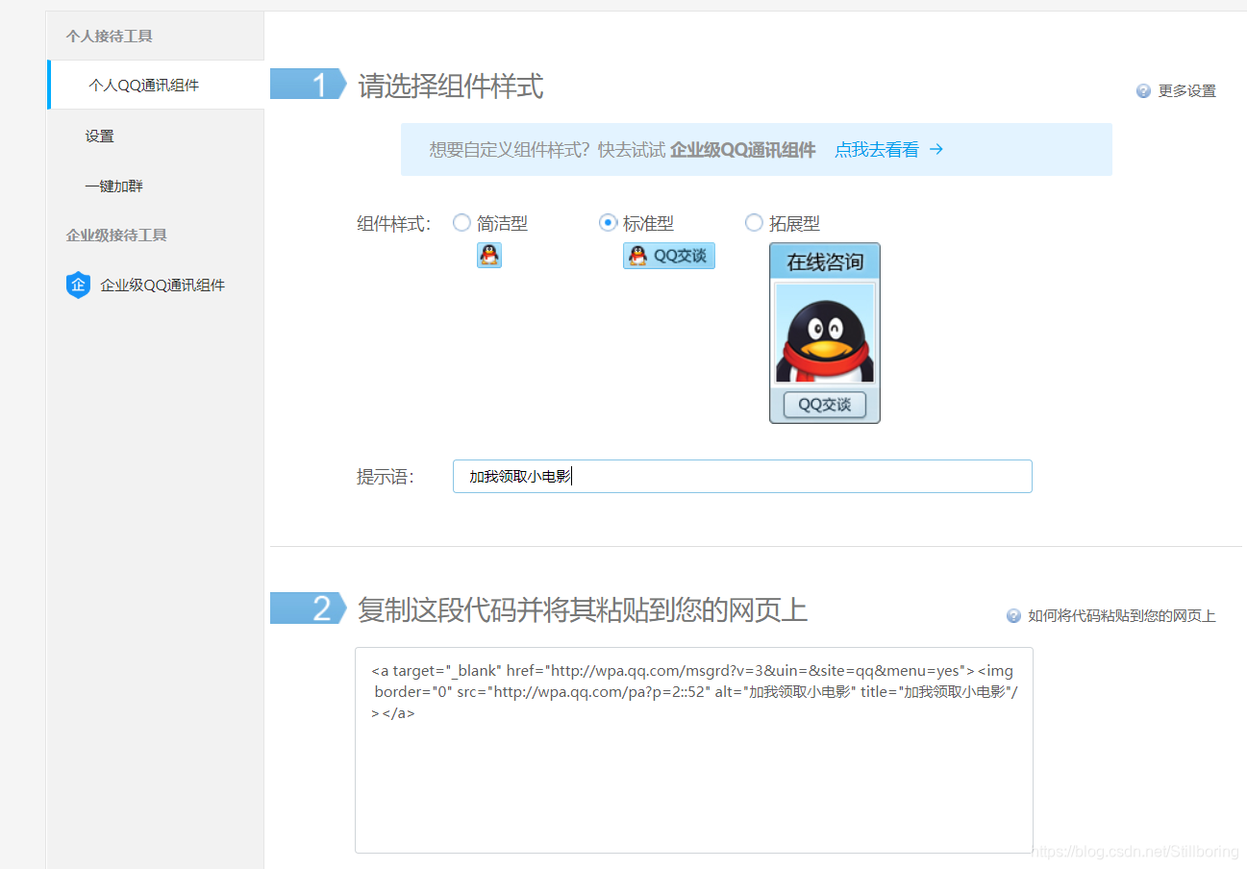This screenshot has height=869, width=1247.
Task: Click the arrow icon after 点我去看看
Action: coord(936,149)
